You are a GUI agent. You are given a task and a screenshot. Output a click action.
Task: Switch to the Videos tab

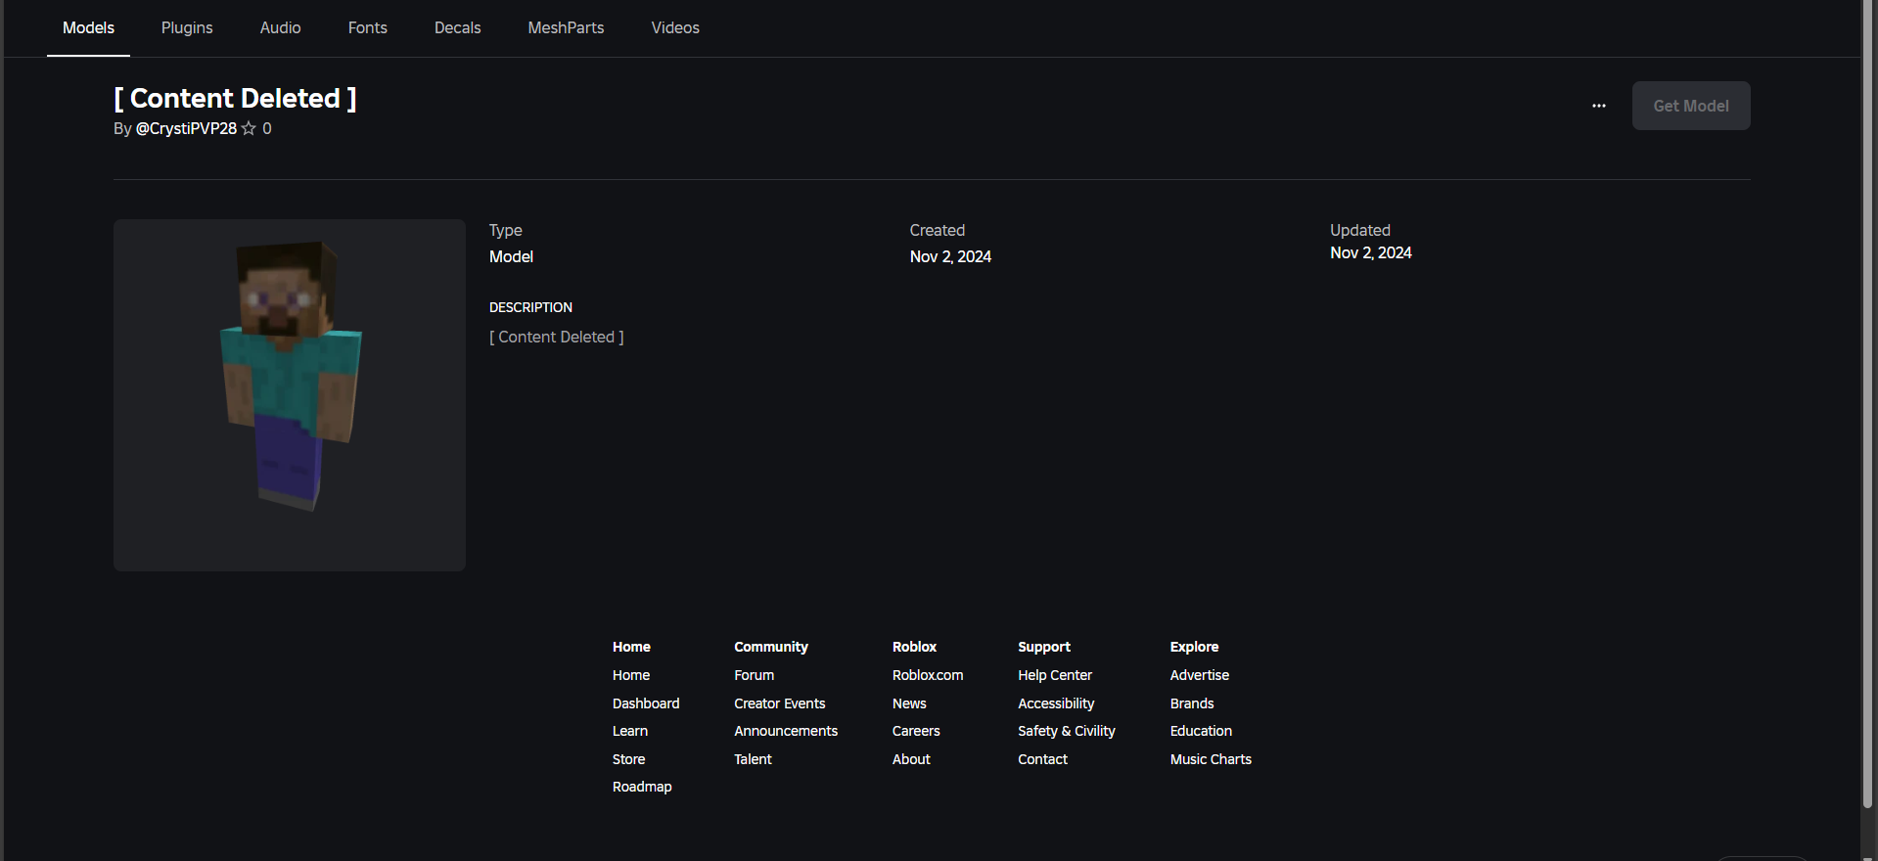[675, 27]
